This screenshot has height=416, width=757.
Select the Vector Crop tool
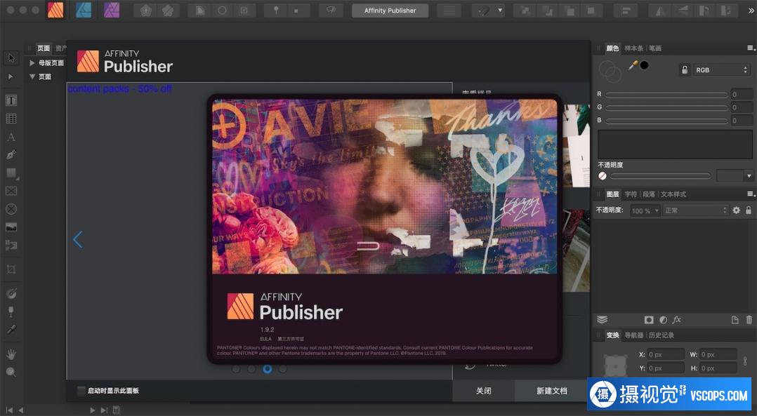[11, 269]
